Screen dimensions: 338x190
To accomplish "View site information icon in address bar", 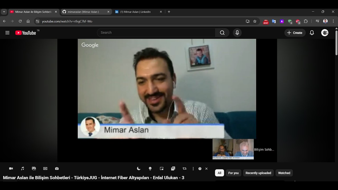I will tap(37, 21).
